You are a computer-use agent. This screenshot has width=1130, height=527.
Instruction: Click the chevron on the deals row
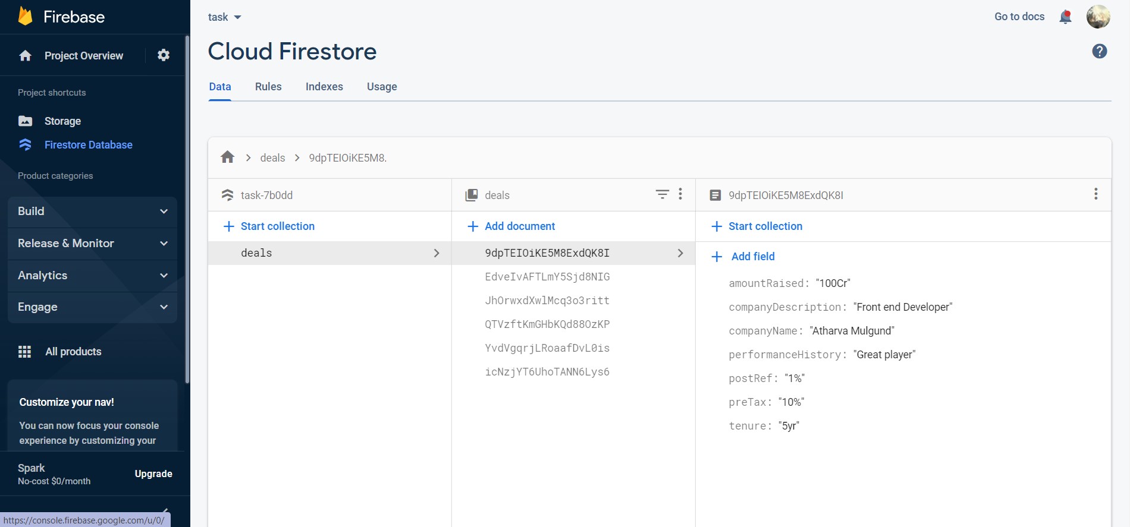437,253
